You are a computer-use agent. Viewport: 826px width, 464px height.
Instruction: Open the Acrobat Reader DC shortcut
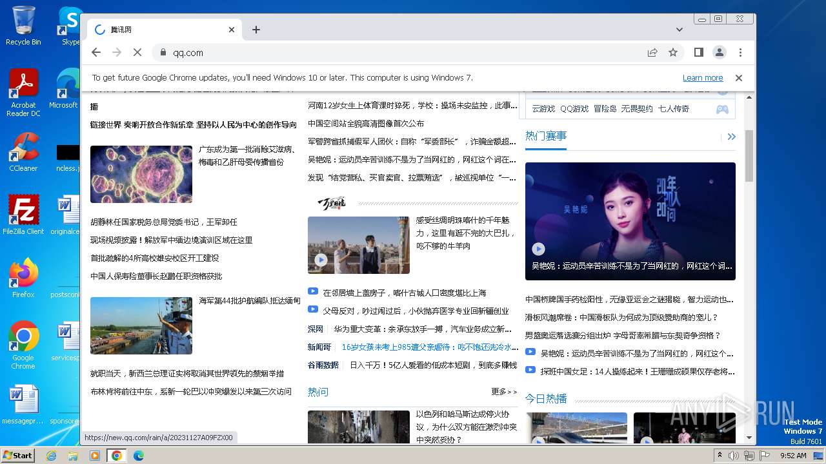click(x=23, y=93)
